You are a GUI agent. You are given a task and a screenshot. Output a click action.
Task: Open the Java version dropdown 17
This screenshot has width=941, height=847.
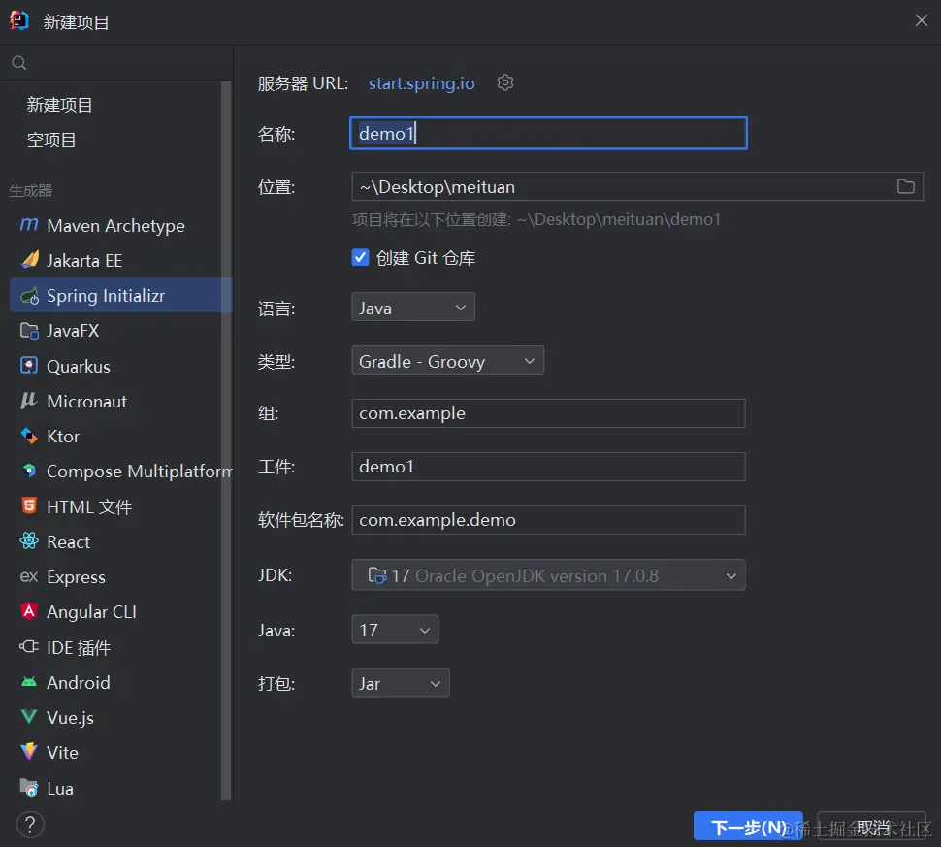click(395, 630)
